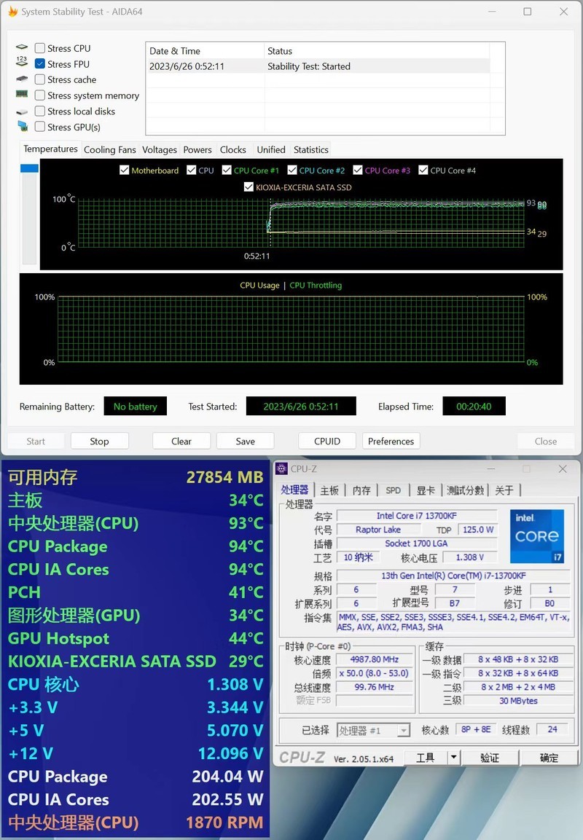Click the CPU chip icon beside Stress CPU
Image resolution: width=583 pixels, height=840 pixels.
click(x=22, y=46)
